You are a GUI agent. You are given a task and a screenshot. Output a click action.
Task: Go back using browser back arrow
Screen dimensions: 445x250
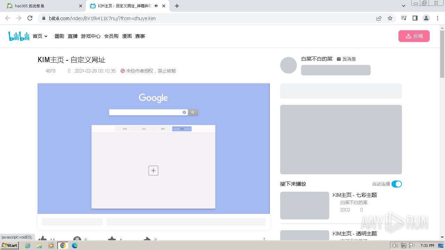(8, 18)
